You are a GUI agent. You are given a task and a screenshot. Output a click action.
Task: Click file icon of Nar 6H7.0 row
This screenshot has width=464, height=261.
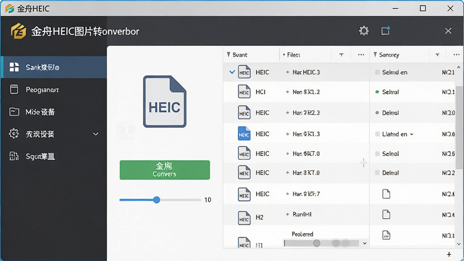pyautogui.click(x=244, y=153)
